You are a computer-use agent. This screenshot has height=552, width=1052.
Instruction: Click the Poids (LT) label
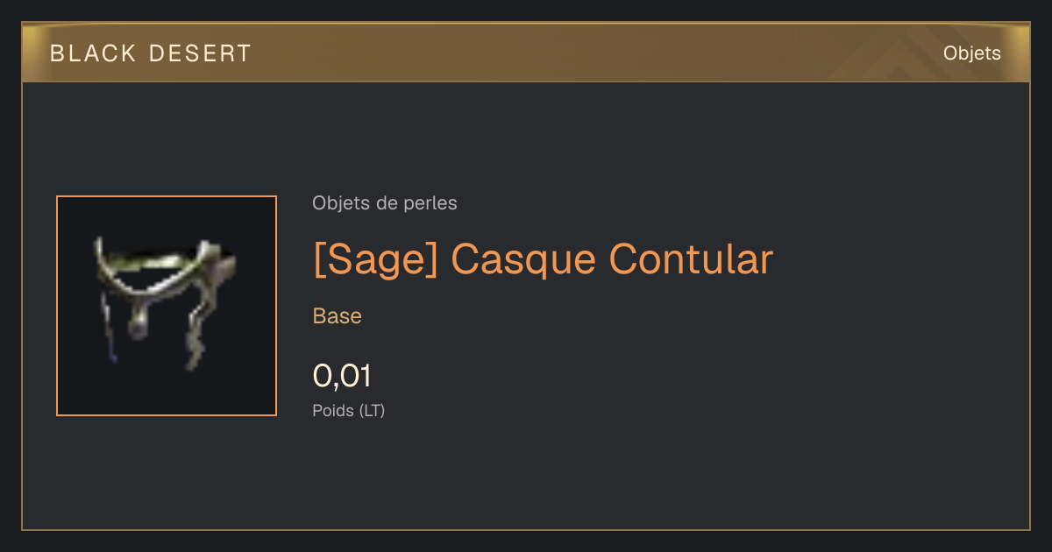(349, 410)
